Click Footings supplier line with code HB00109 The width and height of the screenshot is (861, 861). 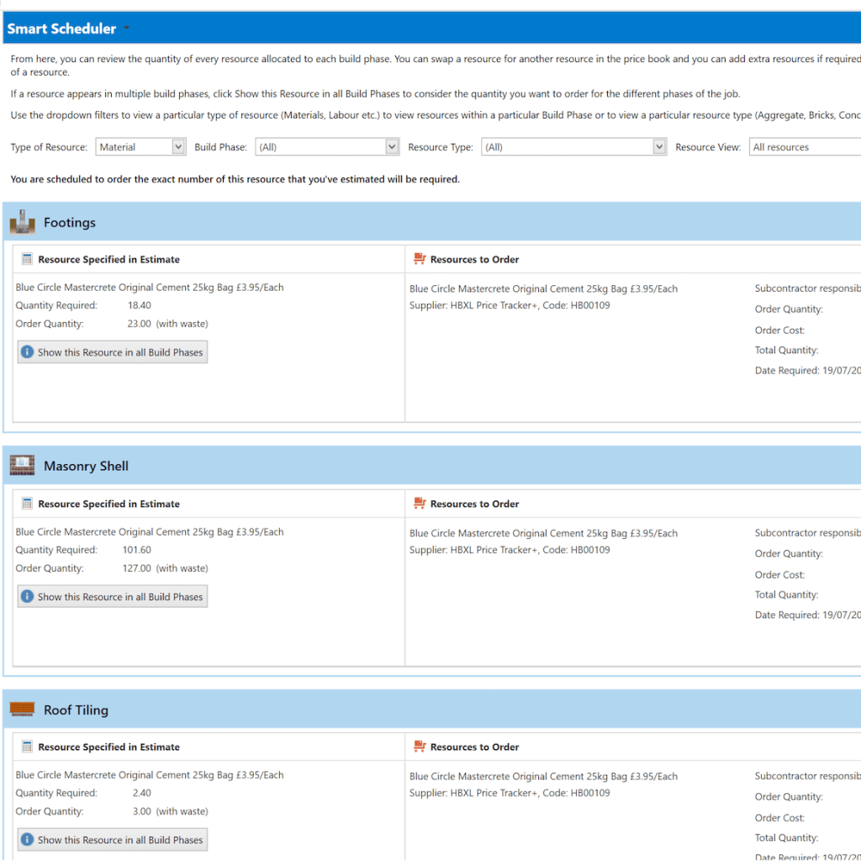pyautogui.click(x=510, y=305)
